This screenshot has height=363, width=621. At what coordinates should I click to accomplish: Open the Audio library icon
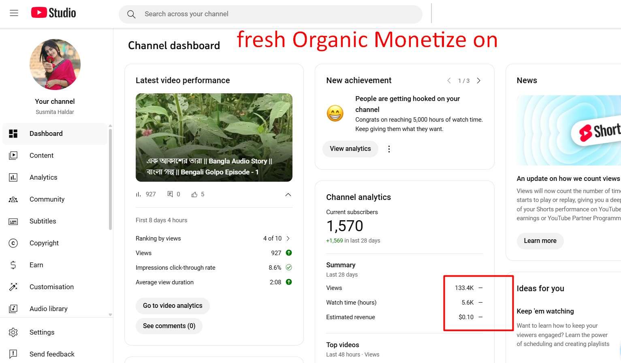click(13, 309)
